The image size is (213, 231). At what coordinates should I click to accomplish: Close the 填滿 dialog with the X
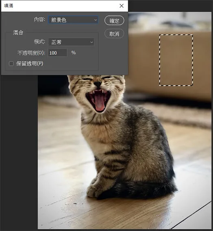[122, 6]
